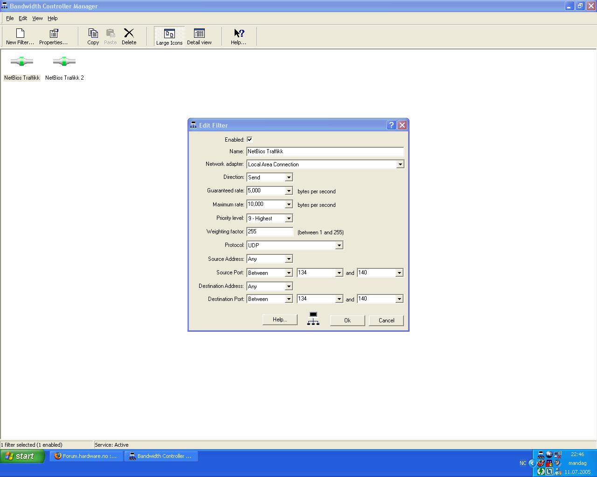Open filter Properties from toolbar

tap(53, 36)
